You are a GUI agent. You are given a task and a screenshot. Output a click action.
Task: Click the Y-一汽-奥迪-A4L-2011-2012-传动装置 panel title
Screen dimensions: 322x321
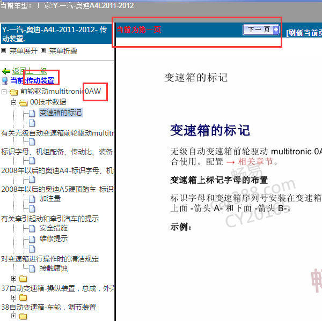[x=56, y=34]
